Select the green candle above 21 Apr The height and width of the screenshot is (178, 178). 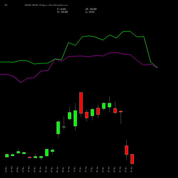[x=104, y=106]
